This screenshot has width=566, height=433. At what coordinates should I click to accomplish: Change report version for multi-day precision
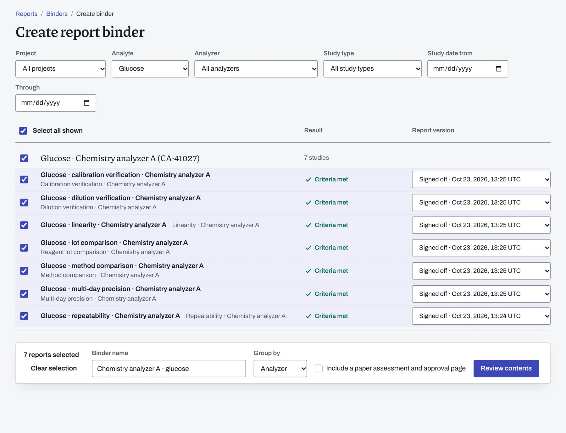coord(481,294)
